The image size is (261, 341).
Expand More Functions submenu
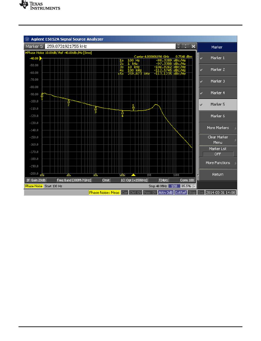(x=218, y=163)
